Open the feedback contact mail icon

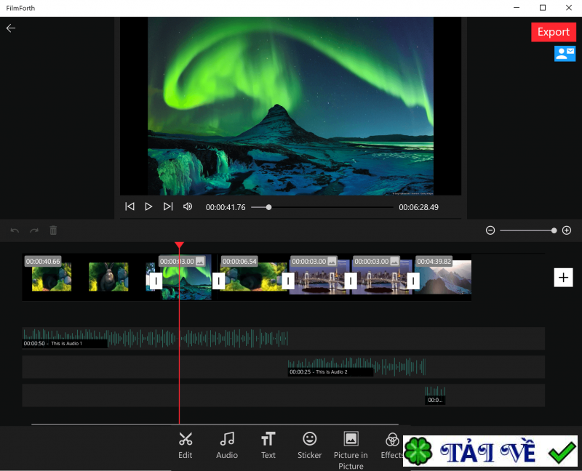point(565,53)
